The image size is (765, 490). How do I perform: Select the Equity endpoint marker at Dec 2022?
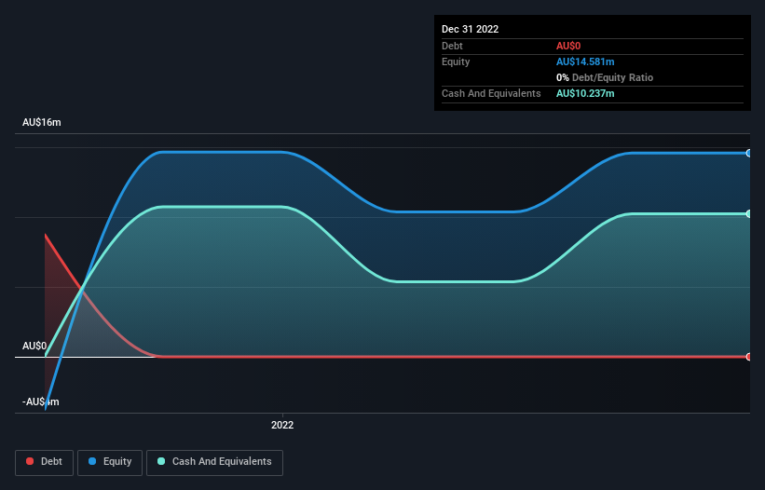click(x=749, y=153)
